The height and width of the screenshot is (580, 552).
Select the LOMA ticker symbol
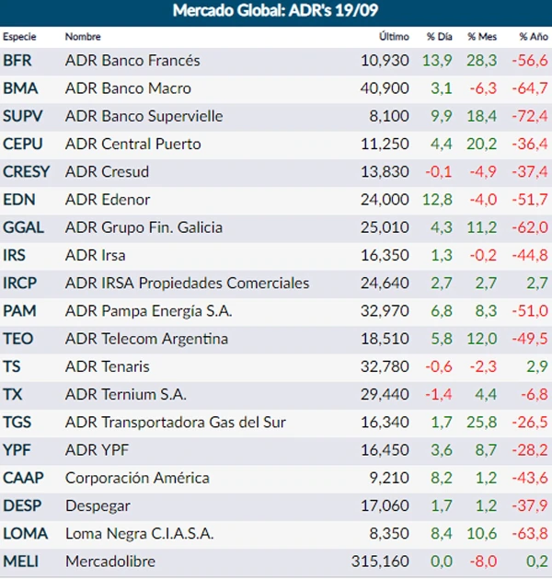pos(25,533)
